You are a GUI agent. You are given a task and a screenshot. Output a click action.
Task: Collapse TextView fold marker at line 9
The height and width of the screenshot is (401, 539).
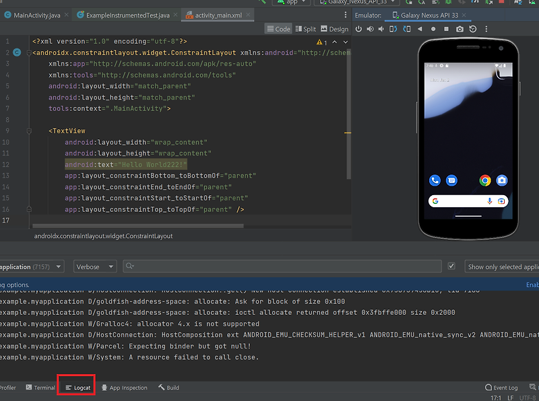(29, 131)
